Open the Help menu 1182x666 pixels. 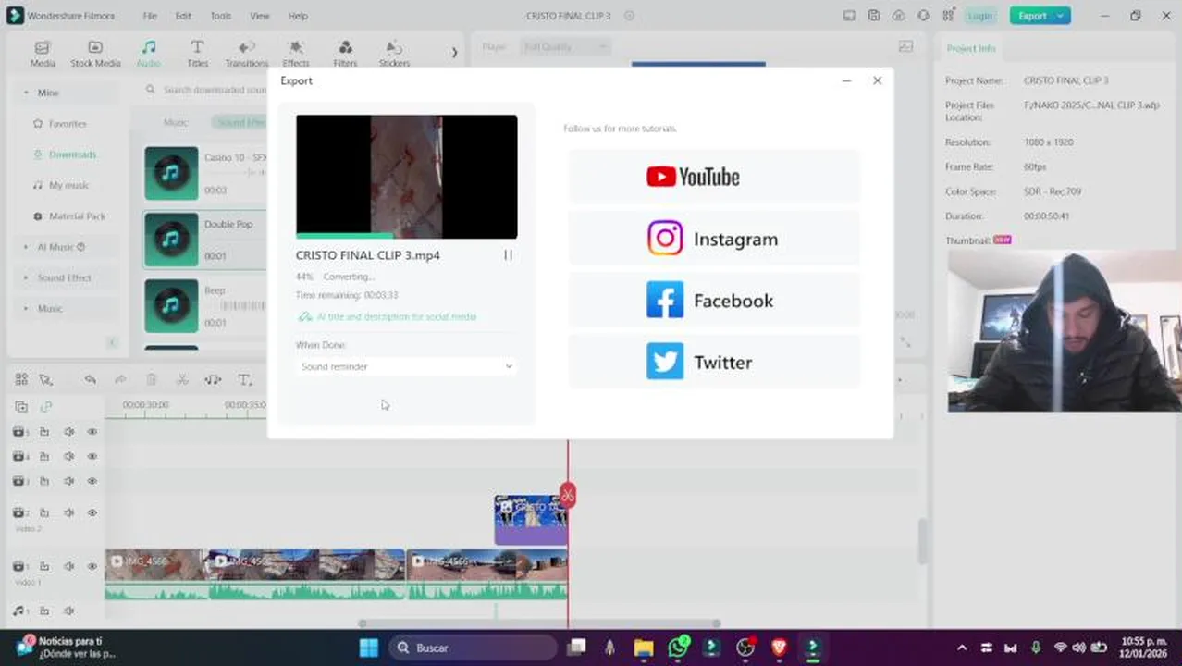[298, 16]
